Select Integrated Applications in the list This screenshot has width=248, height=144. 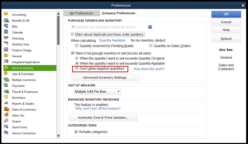pyautogui.click(x=30, y=62)
